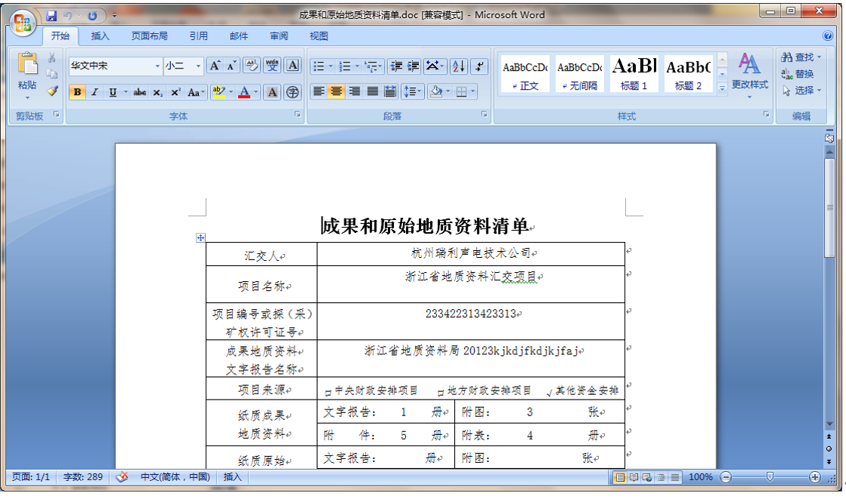This screenshot has width=846, height=499.
Task: Click the 更改样式 button
Action: click(750, 75)
